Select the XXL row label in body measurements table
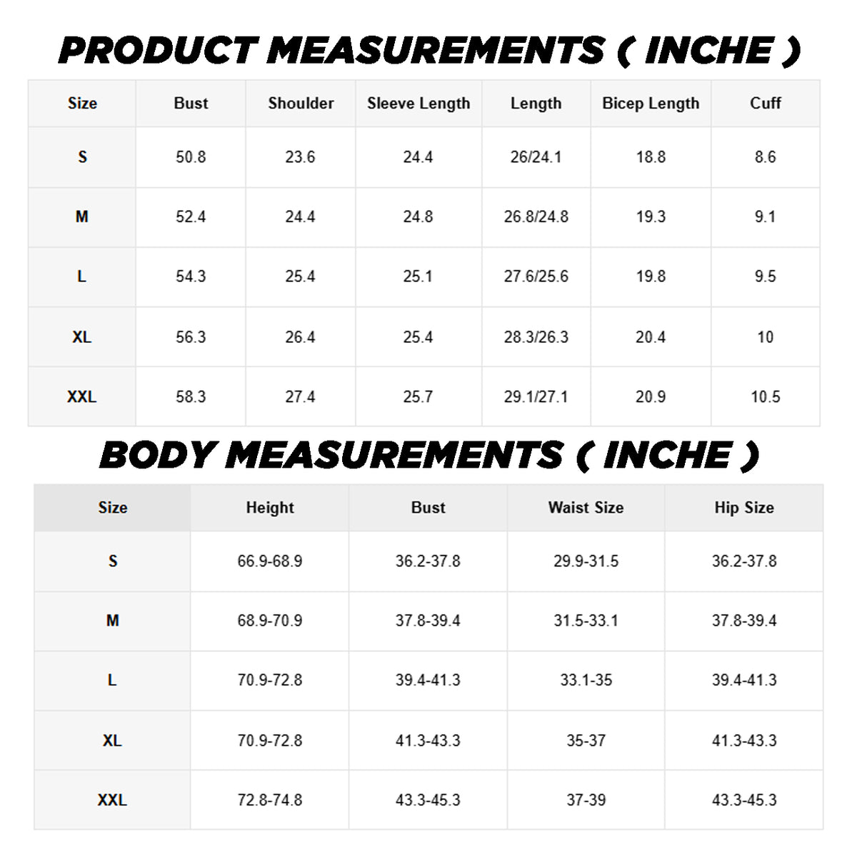 pos(112,800)
